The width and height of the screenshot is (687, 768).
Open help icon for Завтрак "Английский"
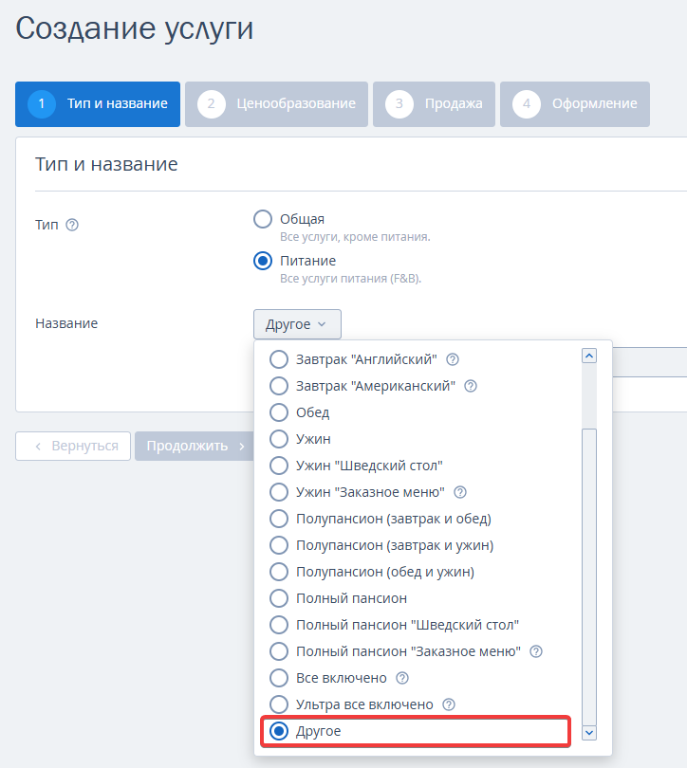[x=453, y=359]
